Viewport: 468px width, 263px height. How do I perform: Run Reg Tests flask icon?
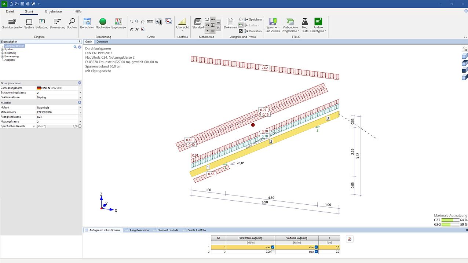(x=305, y=25)
